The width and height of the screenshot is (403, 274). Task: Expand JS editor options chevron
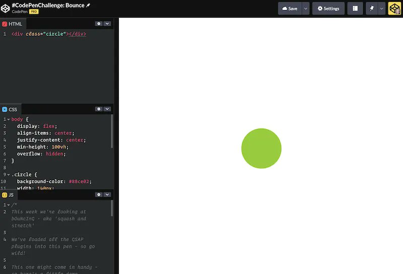pos(107,195)
